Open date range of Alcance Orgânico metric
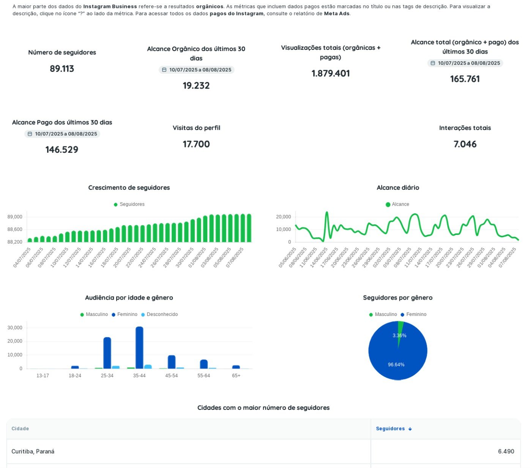Image resolution: width=530 pixels, height=468 pixels. pyautogui.click(x=196, y=70)
